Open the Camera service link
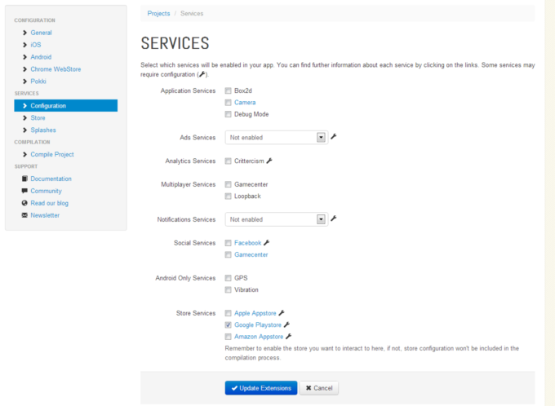Image resolution: width=555 pixels, height=406 pixels. pos(245,103)
